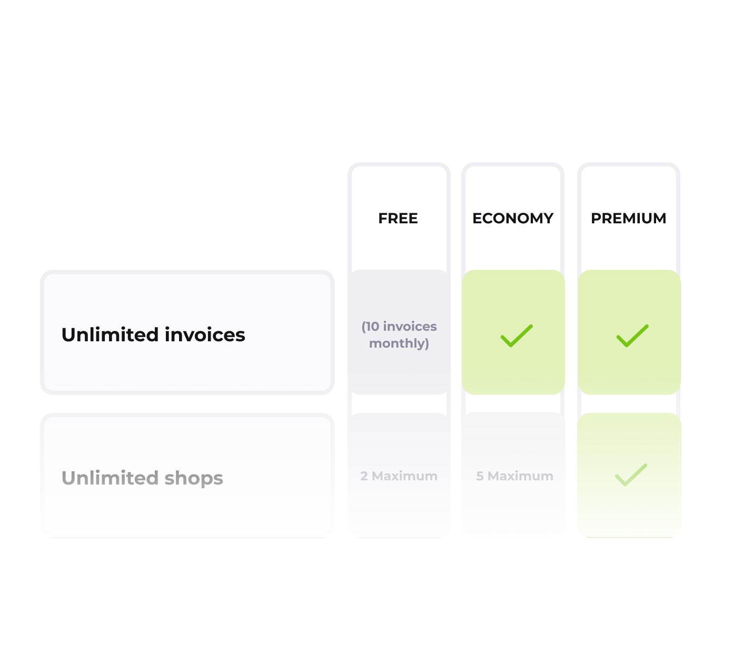The height and width of the screenshot is (651, 733).
Task: Click the Economy checkmark for Unlimited invoices
Action: (516, 336)
